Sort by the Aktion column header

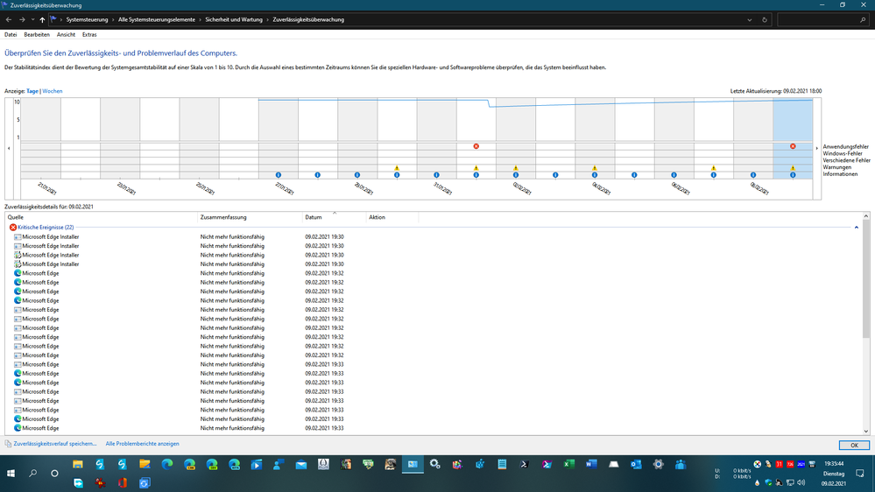pyautogui.click(x=392, y=217)
